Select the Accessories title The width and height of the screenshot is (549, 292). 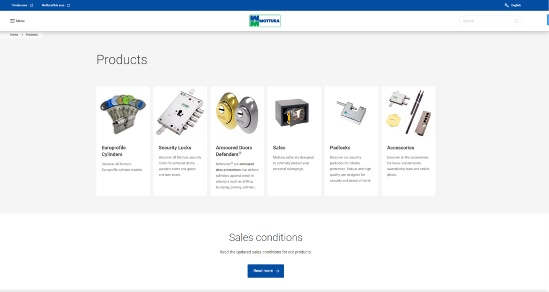pos(400,147)
